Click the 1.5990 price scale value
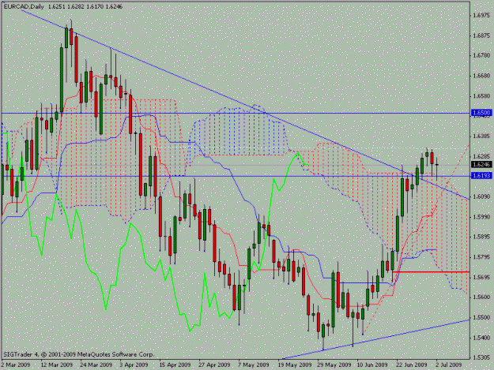Screen dimensions: 494x370 (482, 217)
